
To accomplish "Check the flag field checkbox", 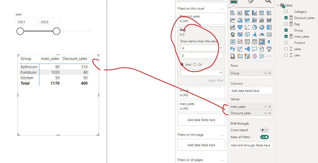I will 286,24.
